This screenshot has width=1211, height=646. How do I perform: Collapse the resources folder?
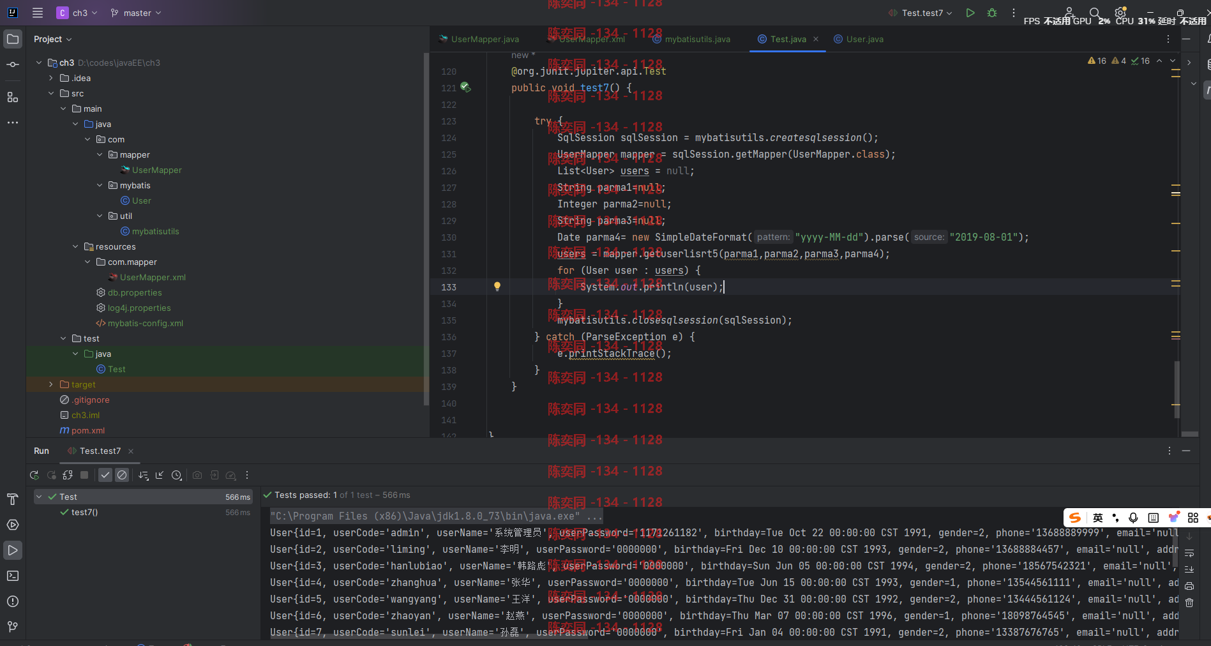(75, 246)
